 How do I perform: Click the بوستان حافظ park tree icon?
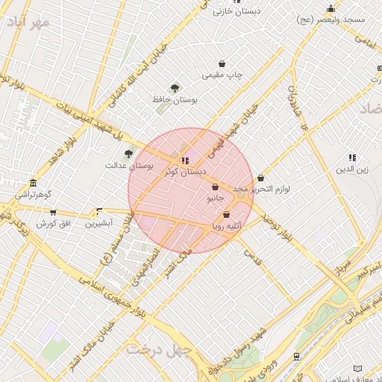[175, 88]
